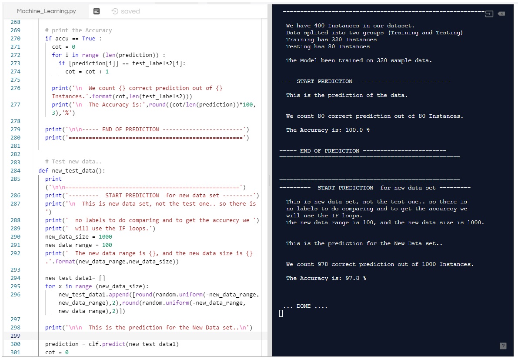
Task: Click console line 'This is the prediction of the data.'
Action: [x=347, y=95]
